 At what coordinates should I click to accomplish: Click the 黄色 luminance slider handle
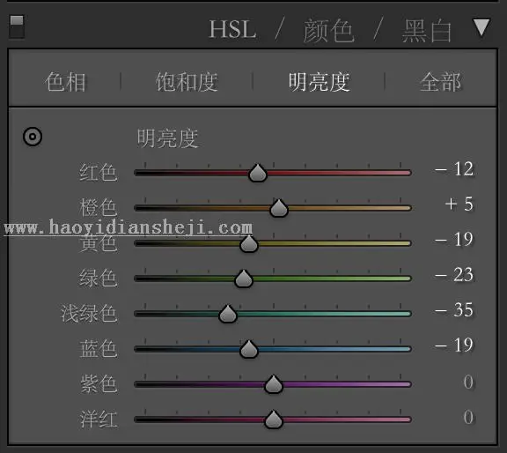click(249, 243)
